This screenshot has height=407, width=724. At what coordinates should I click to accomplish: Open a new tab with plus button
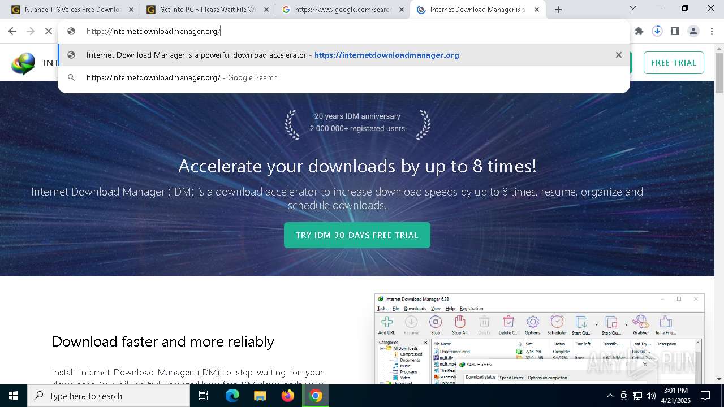[558, 9]
